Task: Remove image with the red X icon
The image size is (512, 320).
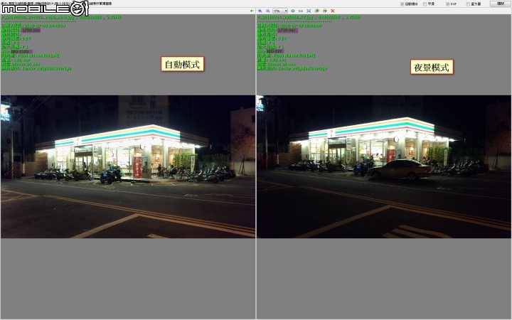Action: pos(333,11)
